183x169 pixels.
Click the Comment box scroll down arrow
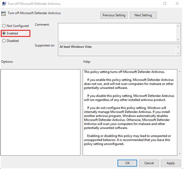click(x=178, y=39)
